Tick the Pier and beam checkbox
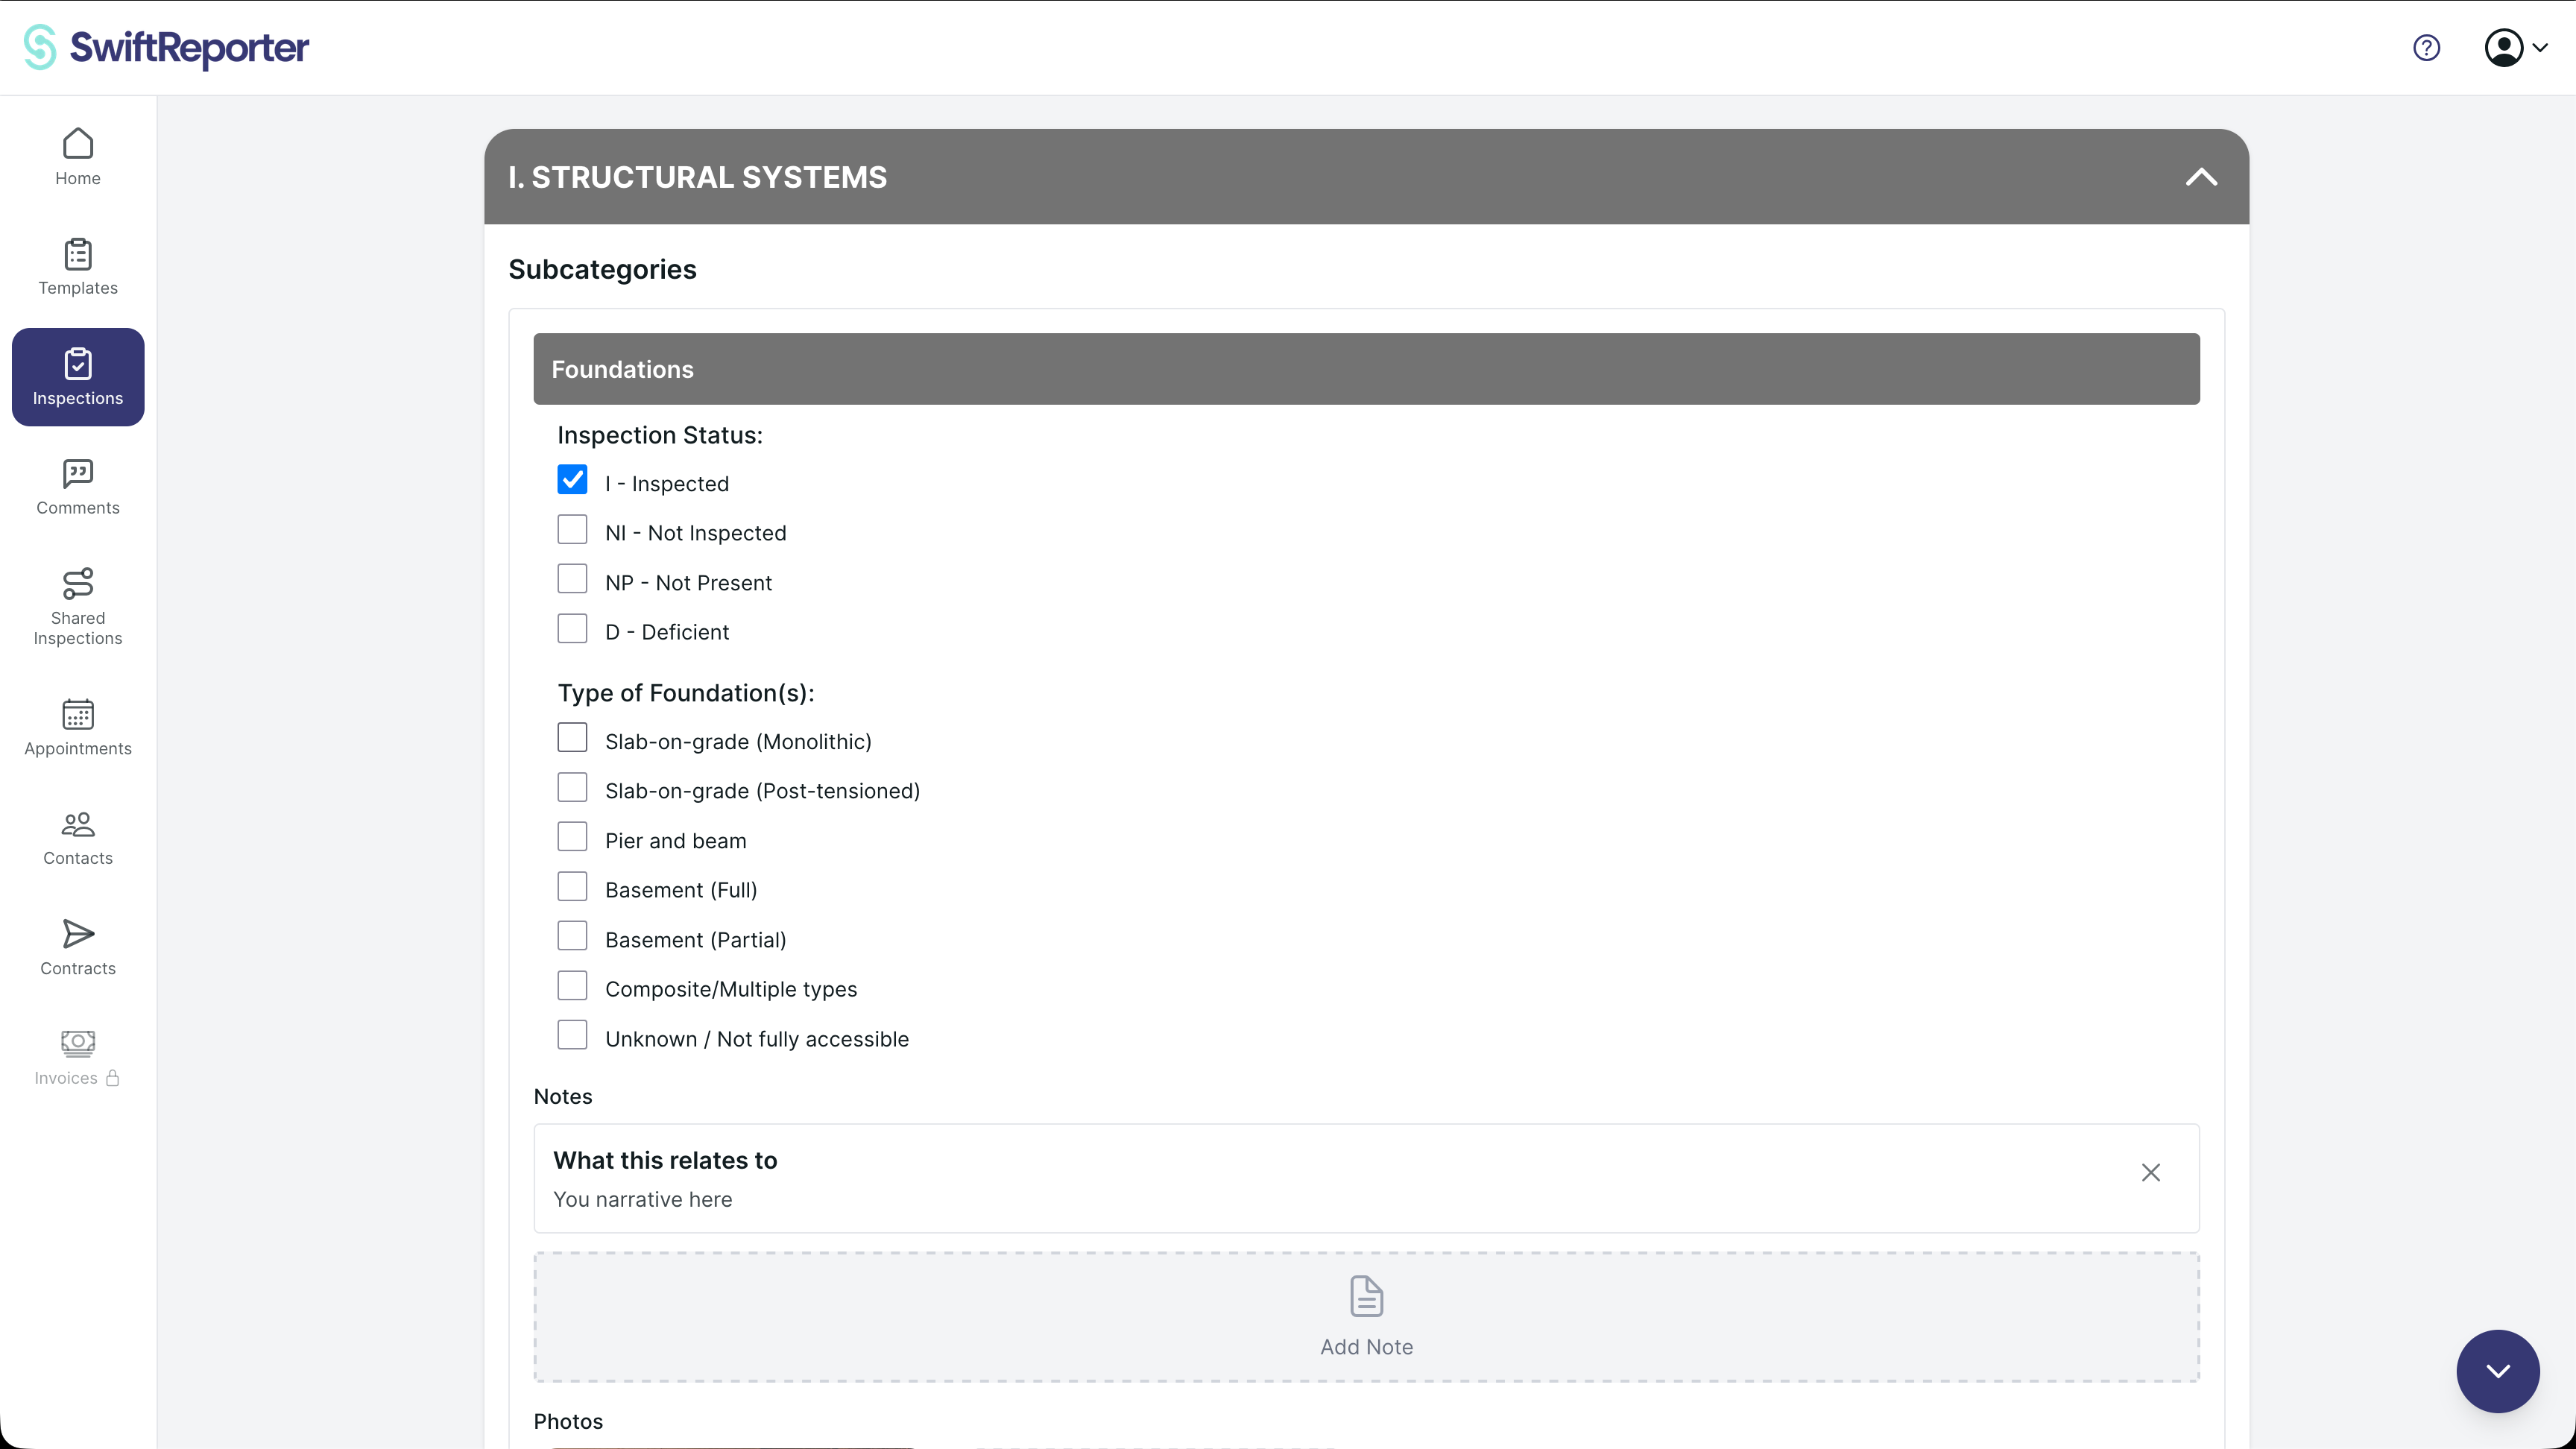Image resolution: width=2576 pixels, height=1449 pixels. tap(572, 837)
